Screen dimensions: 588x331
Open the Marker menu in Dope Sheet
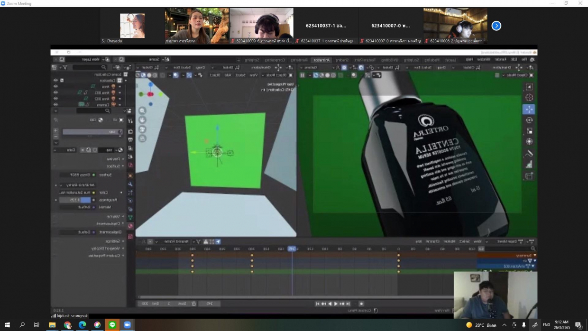tap(449, 241)
